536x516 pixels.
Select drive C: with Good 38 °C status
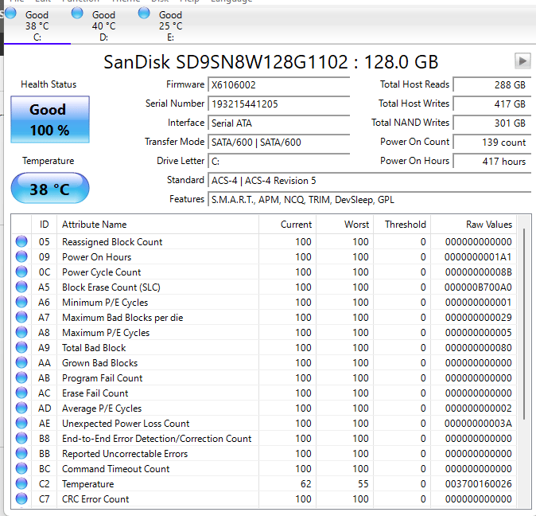click(x=37, y=25)
